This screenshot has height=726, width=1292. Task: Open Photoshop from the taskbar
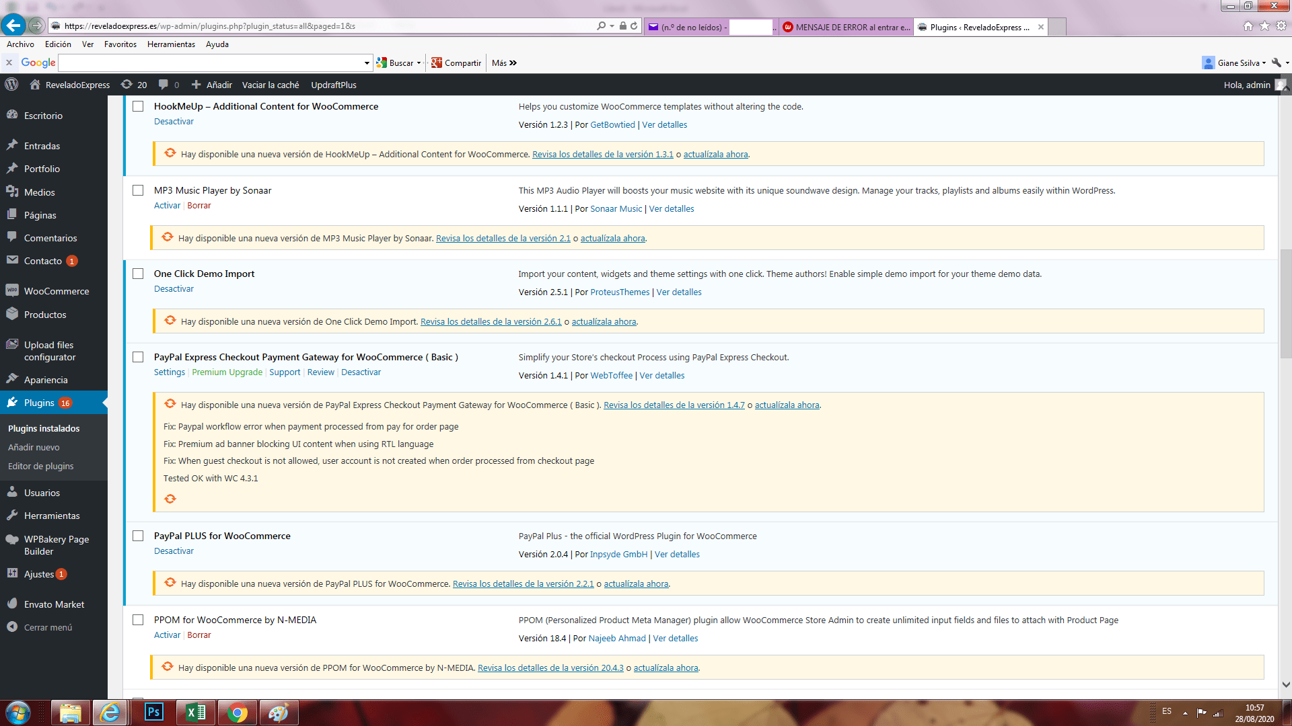pos(153,713)
